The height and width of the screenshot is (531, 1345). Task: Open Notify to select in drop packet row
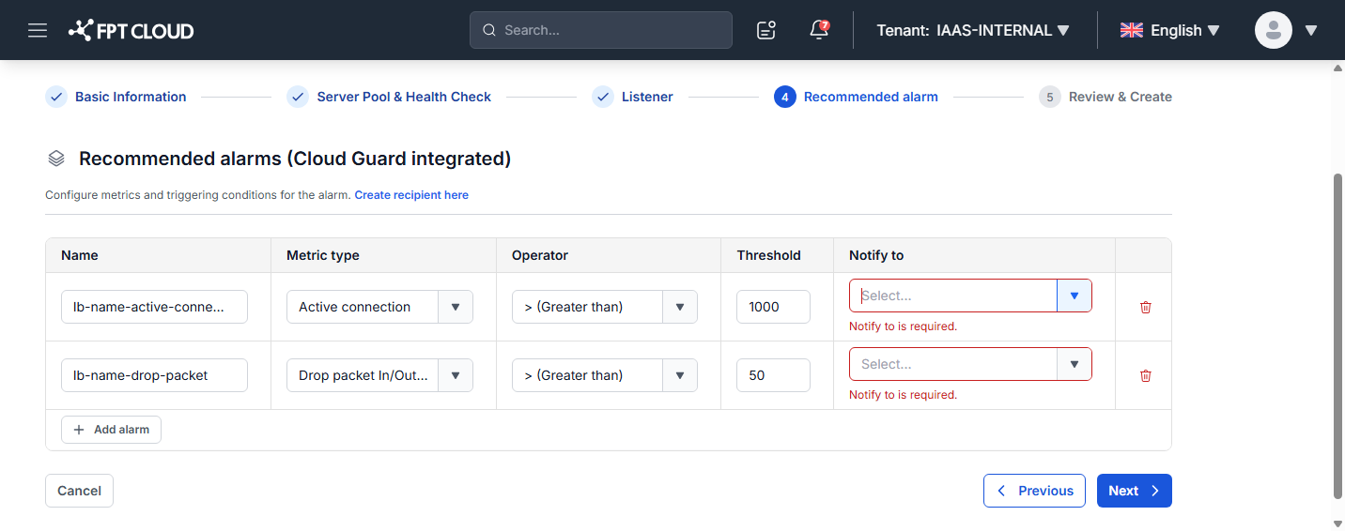pos(970,364)
